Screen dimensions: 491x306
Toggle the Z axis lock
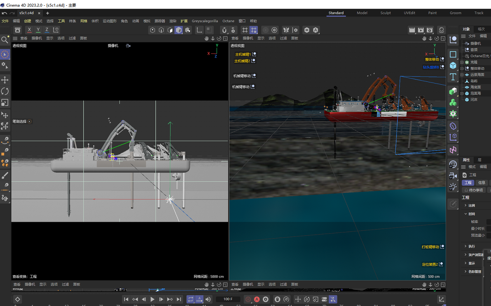[47, 30]
